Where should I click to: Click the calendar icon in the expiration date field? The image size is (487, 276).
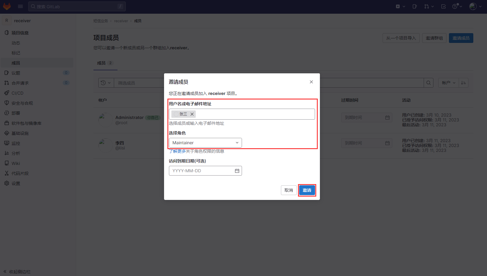pos(237,171)
